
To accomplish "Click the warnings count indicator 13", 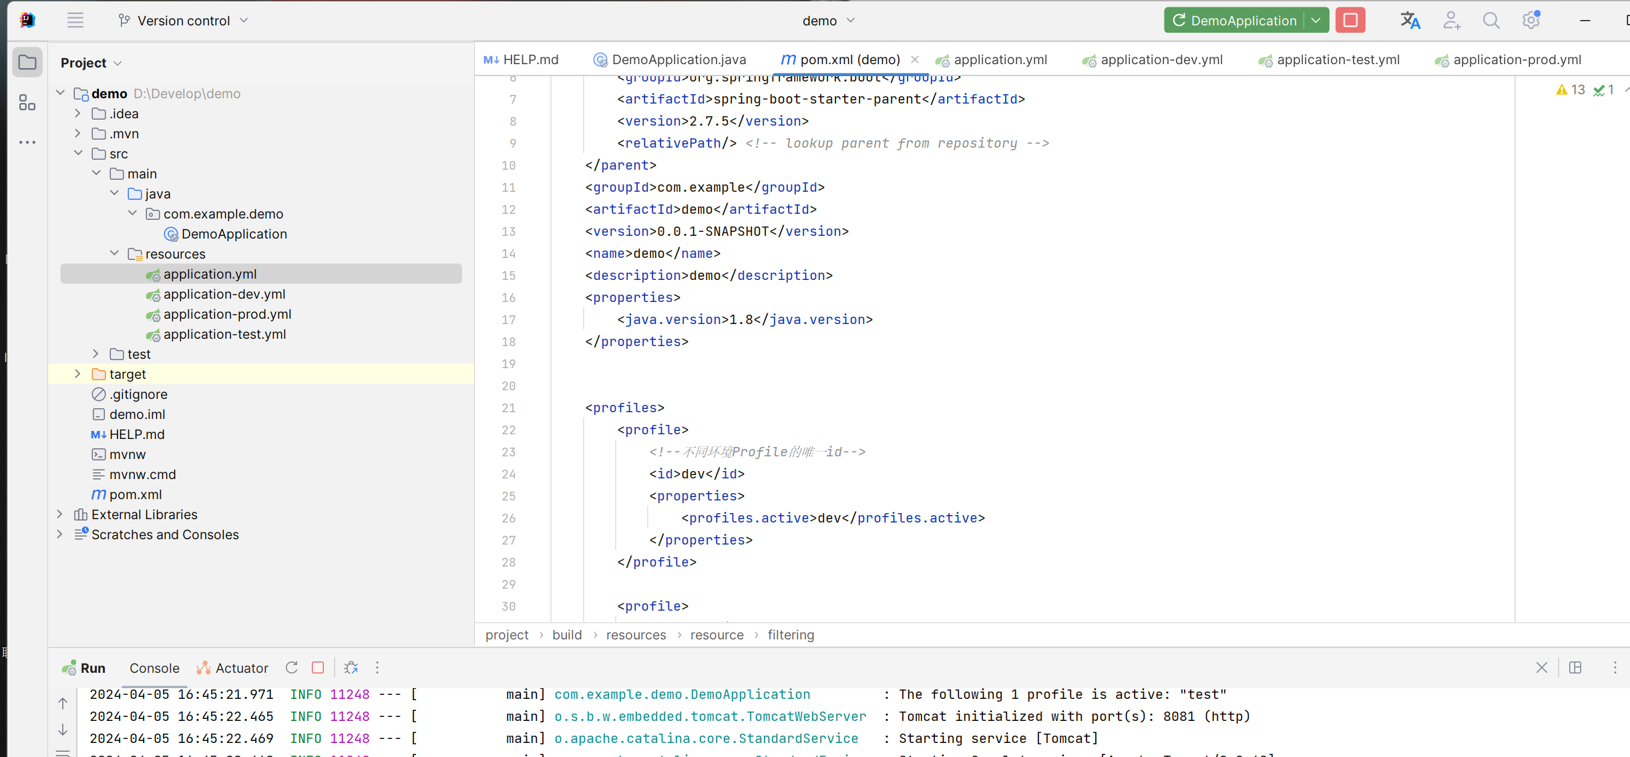I will 1571,90.
